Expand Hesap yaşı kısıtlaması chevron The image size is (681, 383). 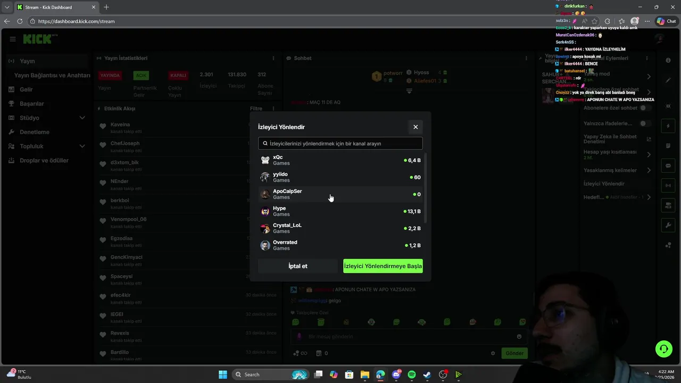(x=649, y=154)
